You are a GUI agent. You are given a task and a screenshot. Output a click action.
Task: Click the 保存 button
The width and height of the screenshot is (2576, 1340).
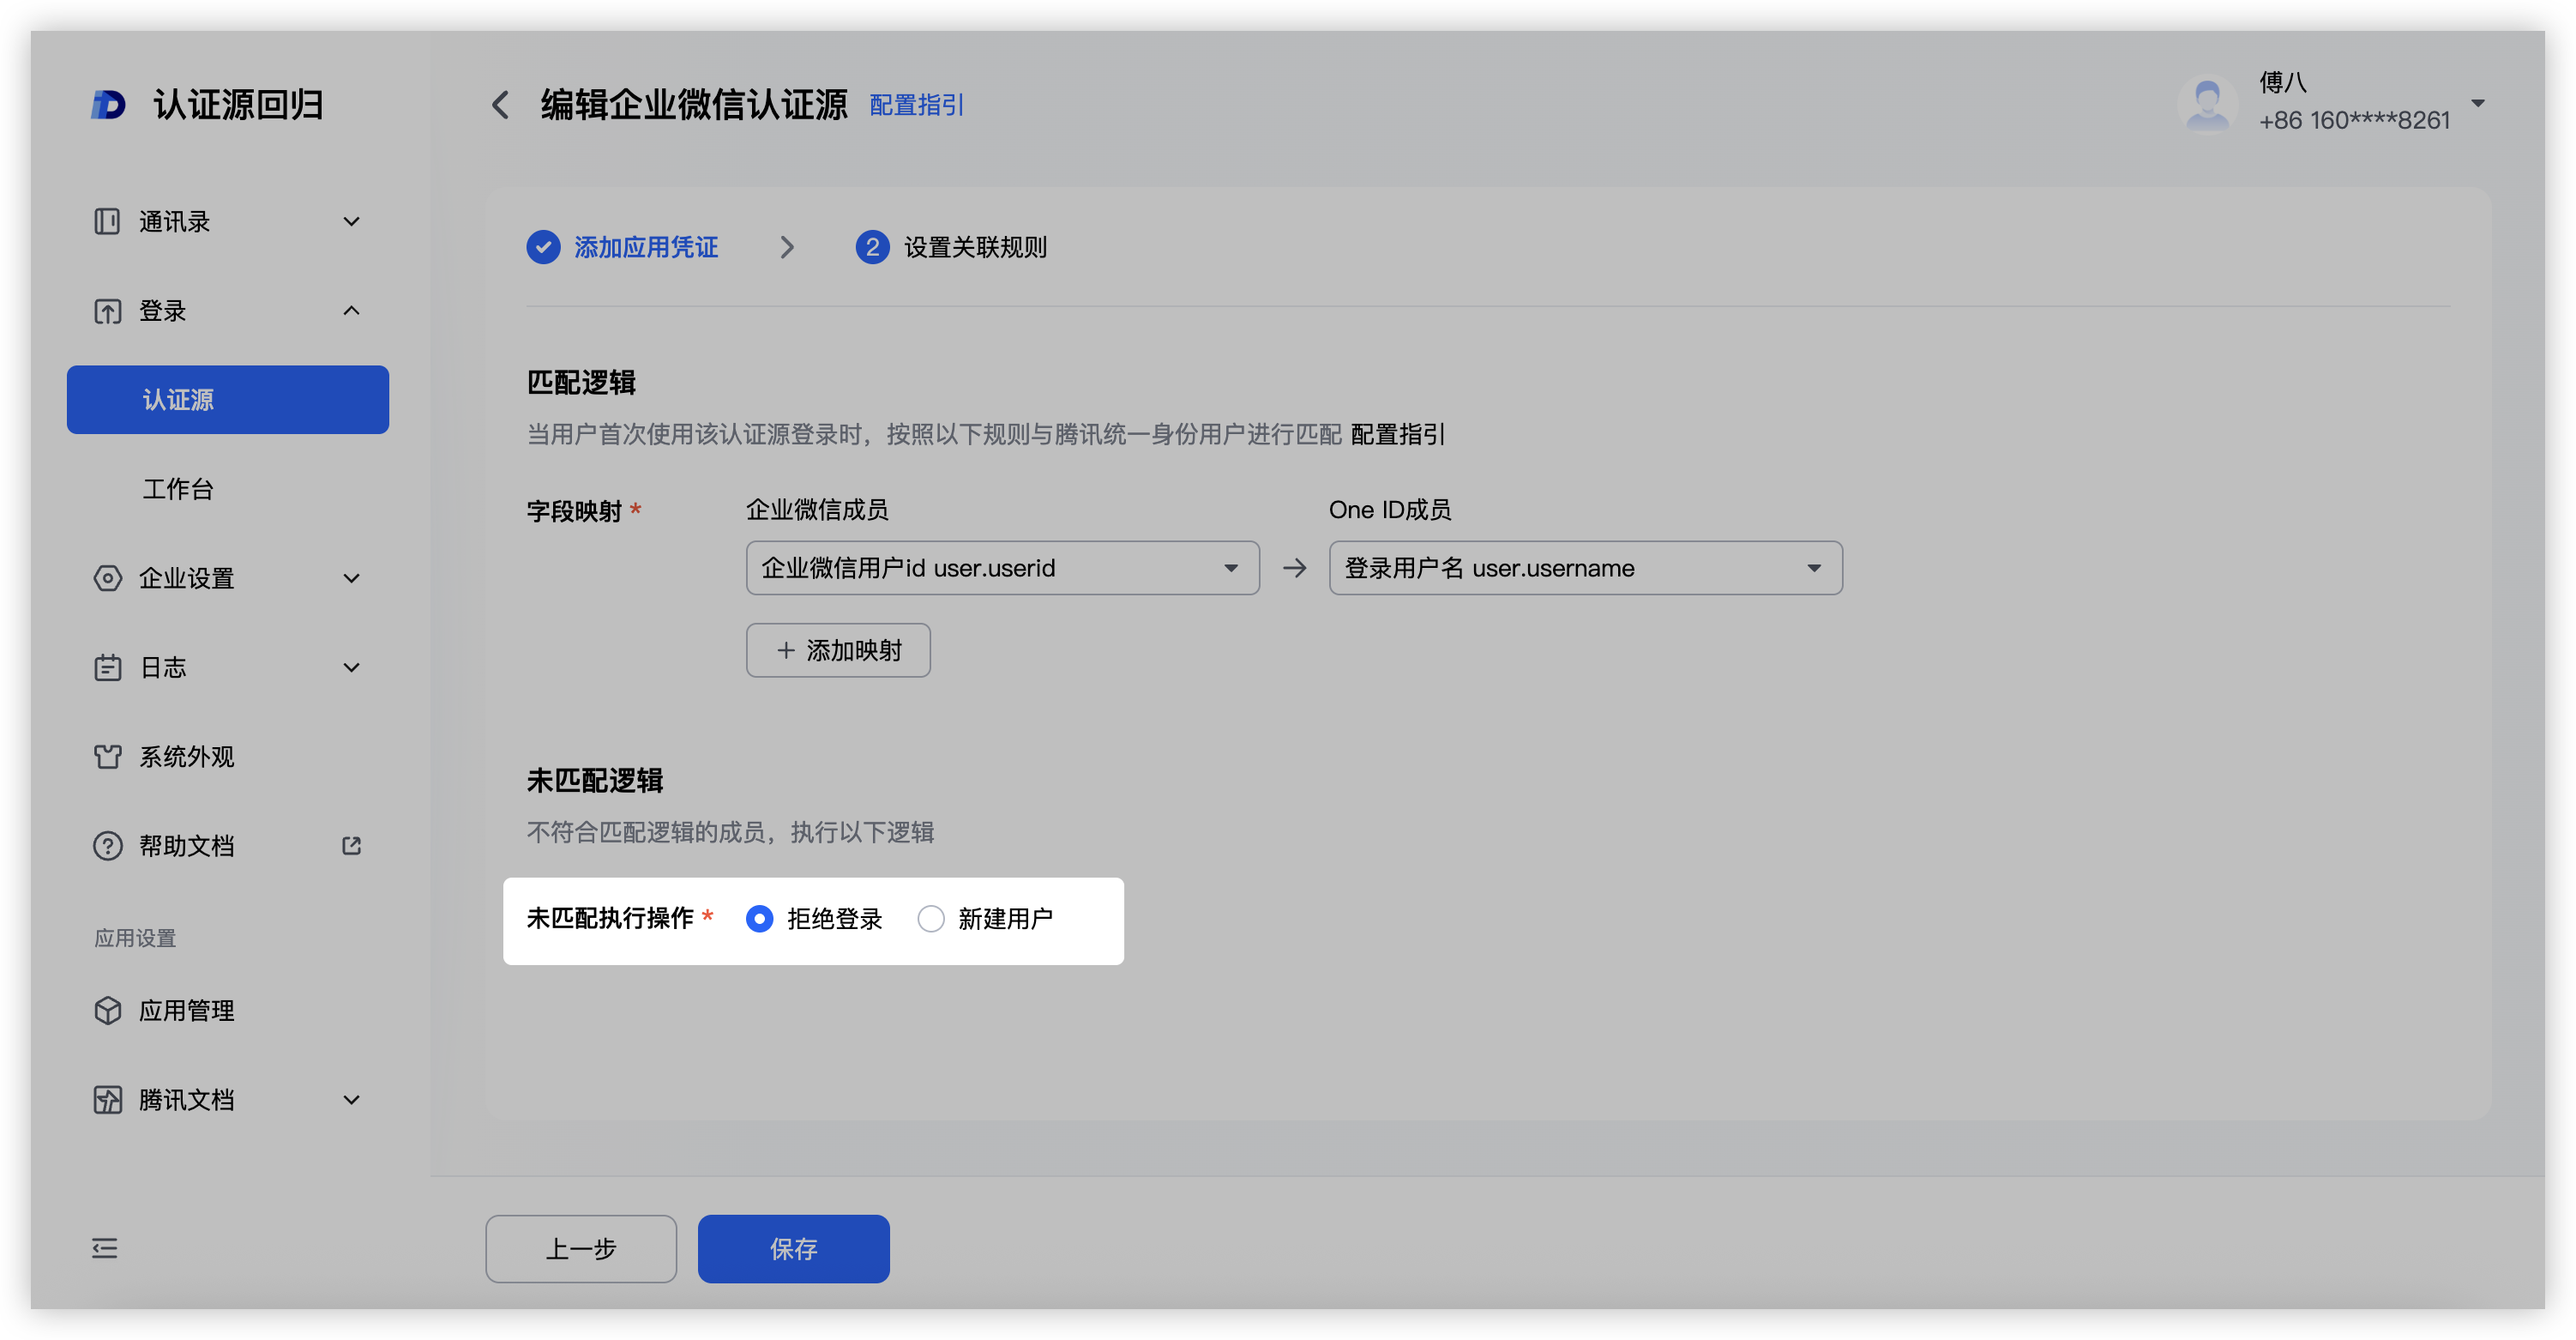793,1248
